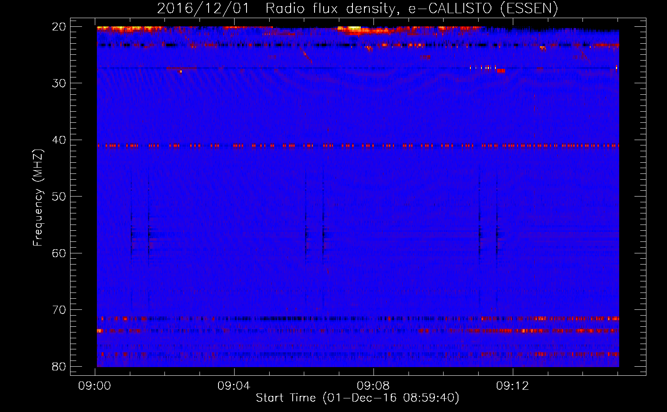
Task: Click the '30' frequency tick label
Action: click(59, 83)
